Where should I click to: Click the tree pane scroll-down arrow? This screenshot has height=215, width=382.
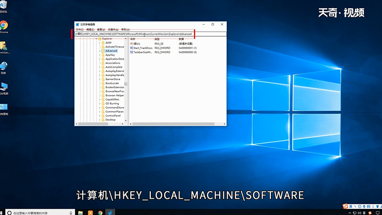pos(126,120)
